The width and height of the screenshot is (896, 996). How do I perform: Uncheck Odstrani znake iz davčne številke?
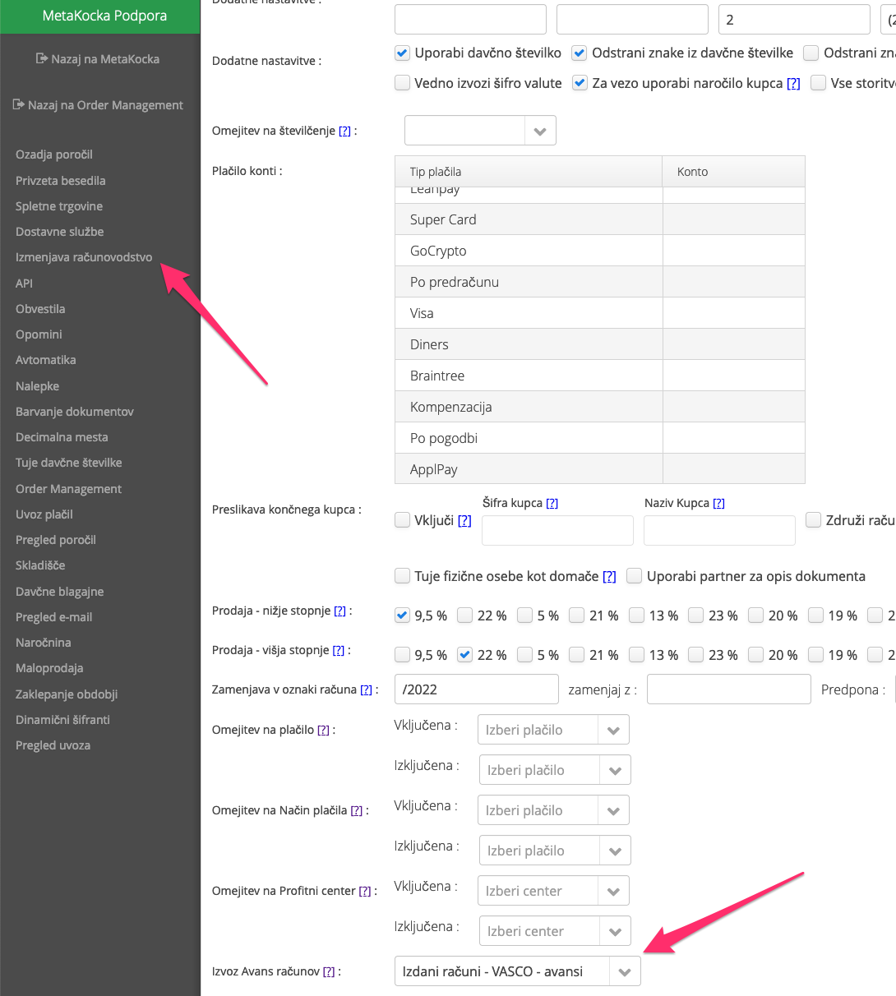pyautogui.click(x=580, y=53)
